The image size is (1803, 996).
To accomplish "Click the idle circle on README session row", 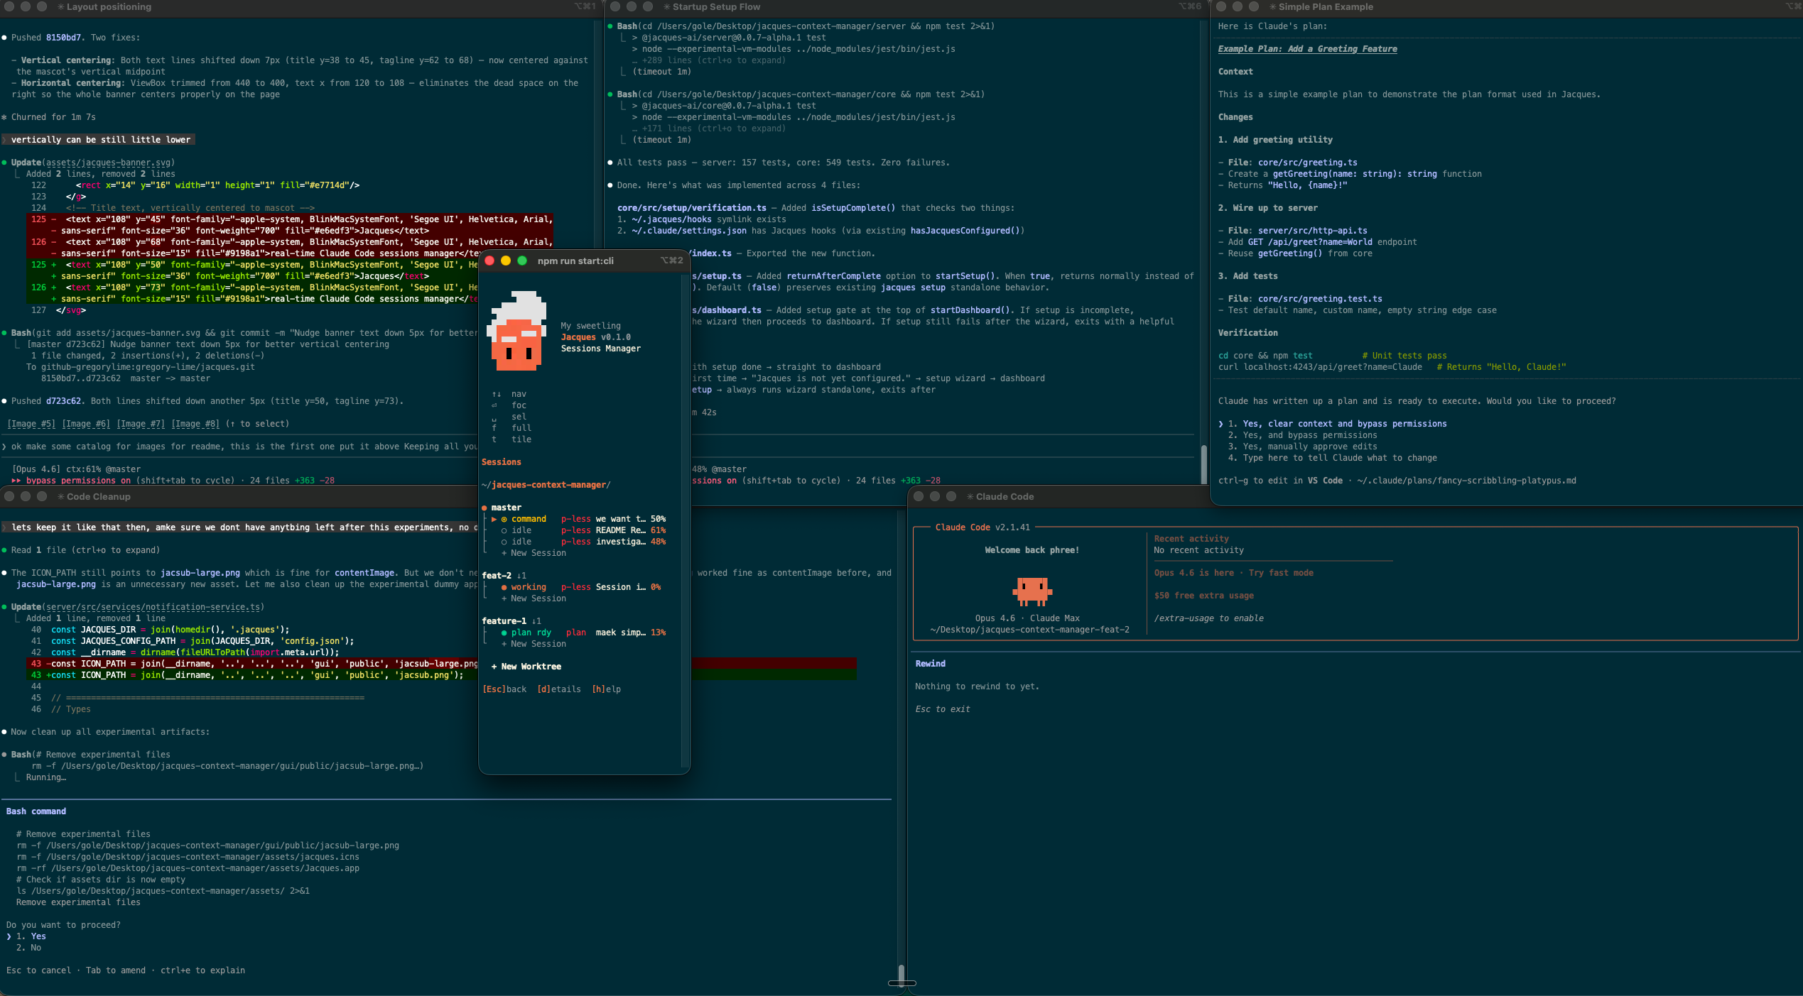I will point(504,530).
